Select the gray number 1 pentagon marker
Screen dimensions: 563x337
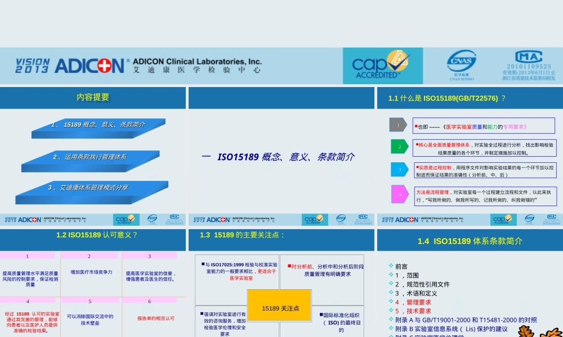(398, 125)
